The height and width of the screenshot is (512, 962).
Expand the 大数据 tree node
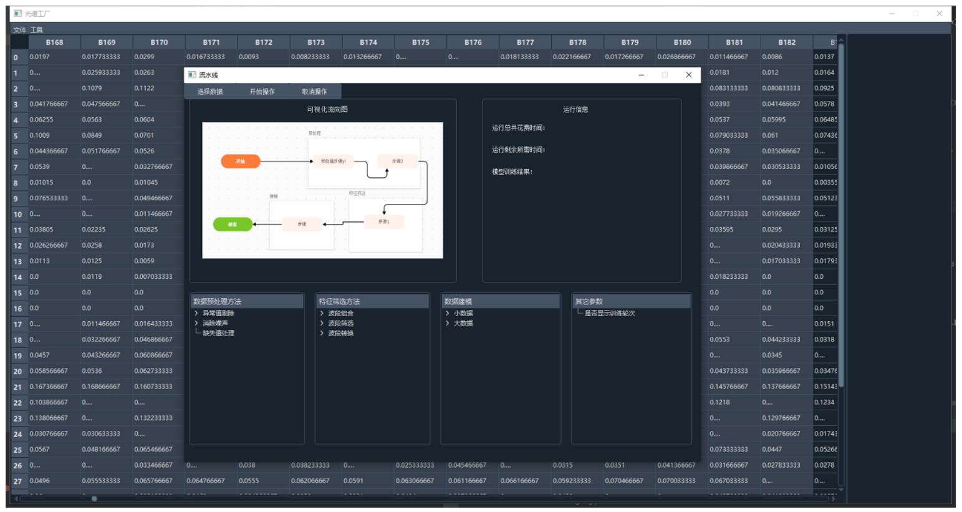(448, 323)
